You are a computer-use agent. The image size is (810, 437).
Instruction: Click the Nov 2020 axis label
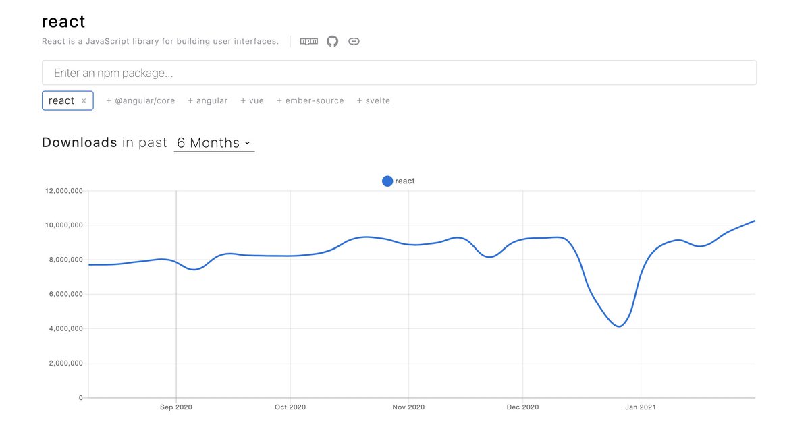(x=408, y=407)
